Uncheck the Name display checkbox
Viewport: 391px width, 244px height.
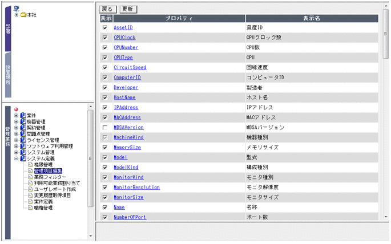point(105,207)
